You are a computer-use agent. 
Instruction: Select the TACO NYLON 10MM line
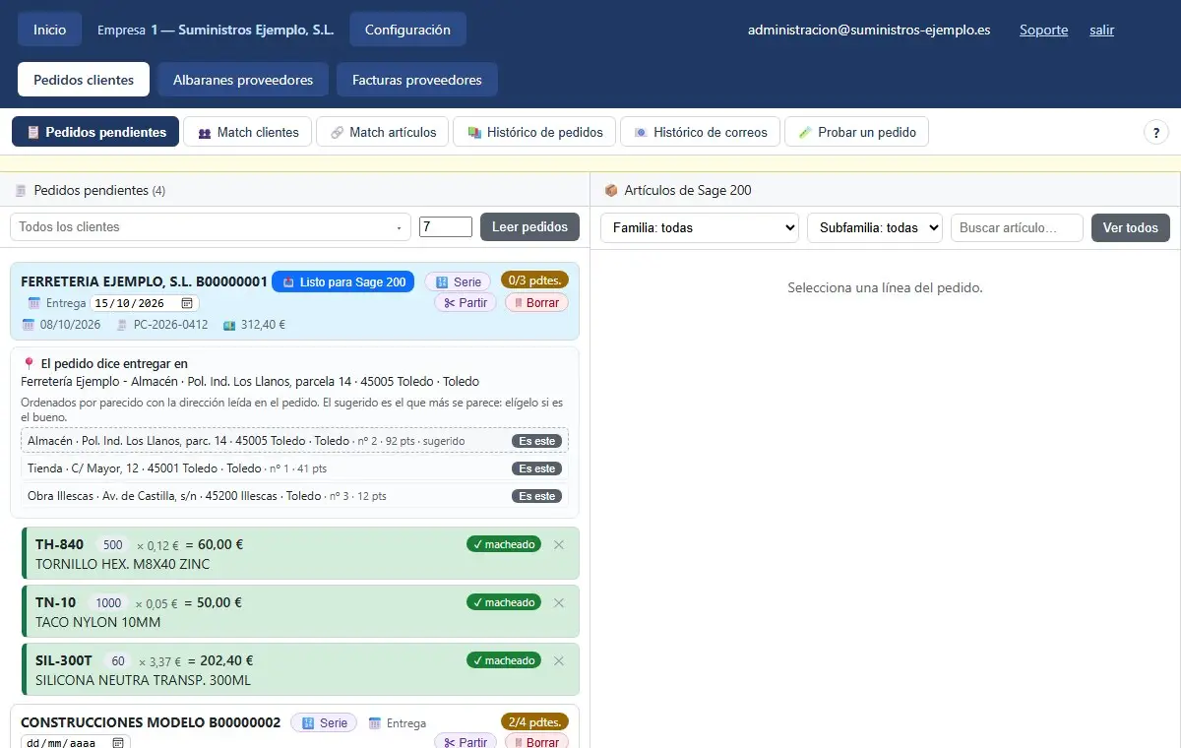point(301,611)
